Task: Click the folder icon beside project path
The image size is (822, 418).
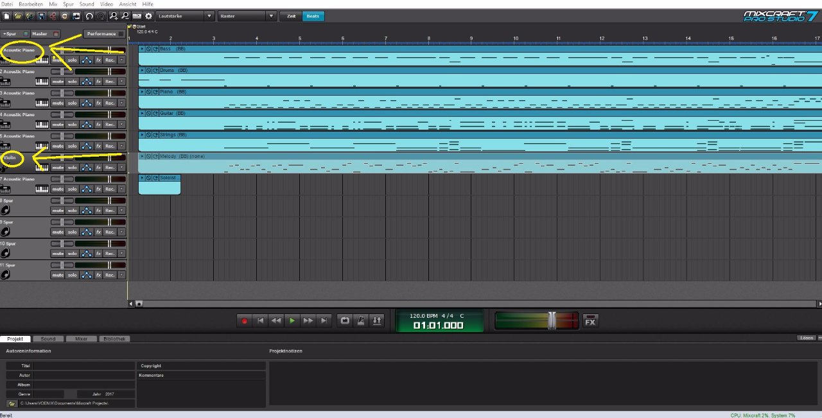Action: (x=12, y=403)
